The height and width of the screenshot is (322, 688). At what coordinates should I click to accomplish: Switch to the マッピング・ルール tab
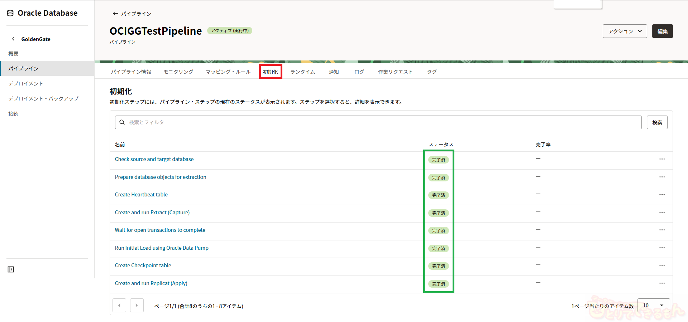[228, 72]
